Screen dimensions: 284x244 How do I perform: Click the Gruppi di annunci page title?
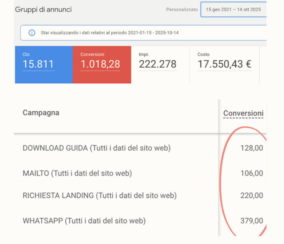43,9
